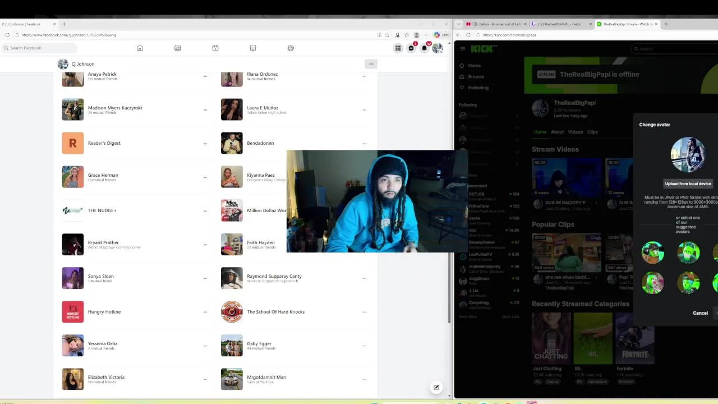Image resolution: width=718 pixels, height=404 pixels.
Task: Open options menu for Grace Herman
Action: click(205, 177)
